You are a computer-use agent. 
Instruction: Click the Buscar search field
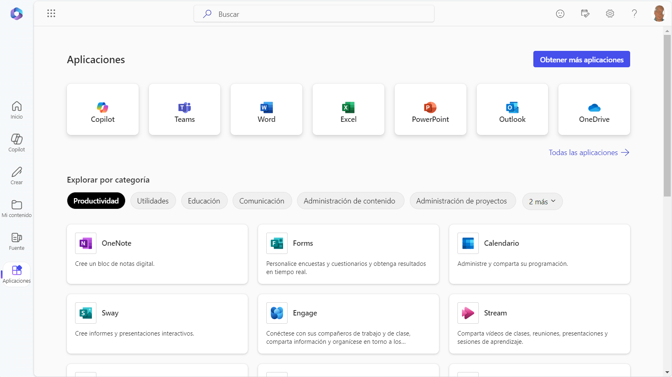coord(314,14)
